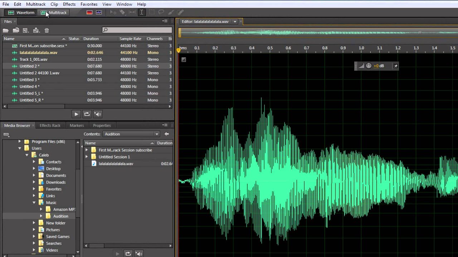Expand the Amazon MP3 folder
The width and height of the screenshot is (458, 257).
[x=41, y=210]
